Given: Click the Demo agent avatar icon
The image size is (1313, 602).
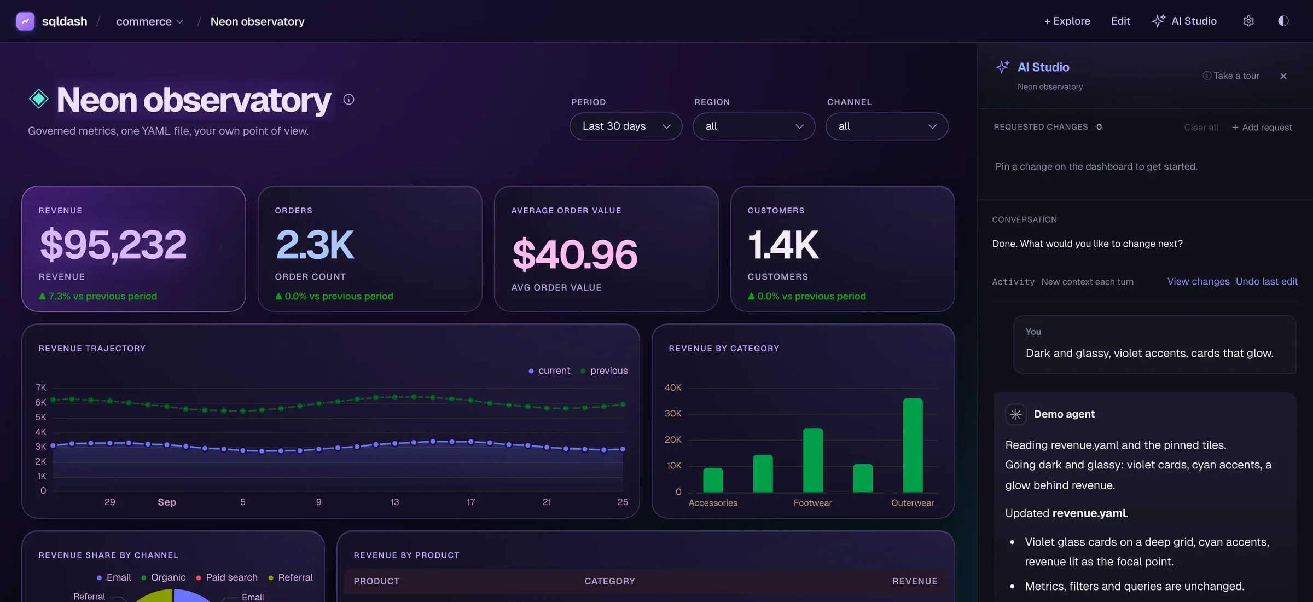Looking at the screenshot, I should pos(1016,414).
